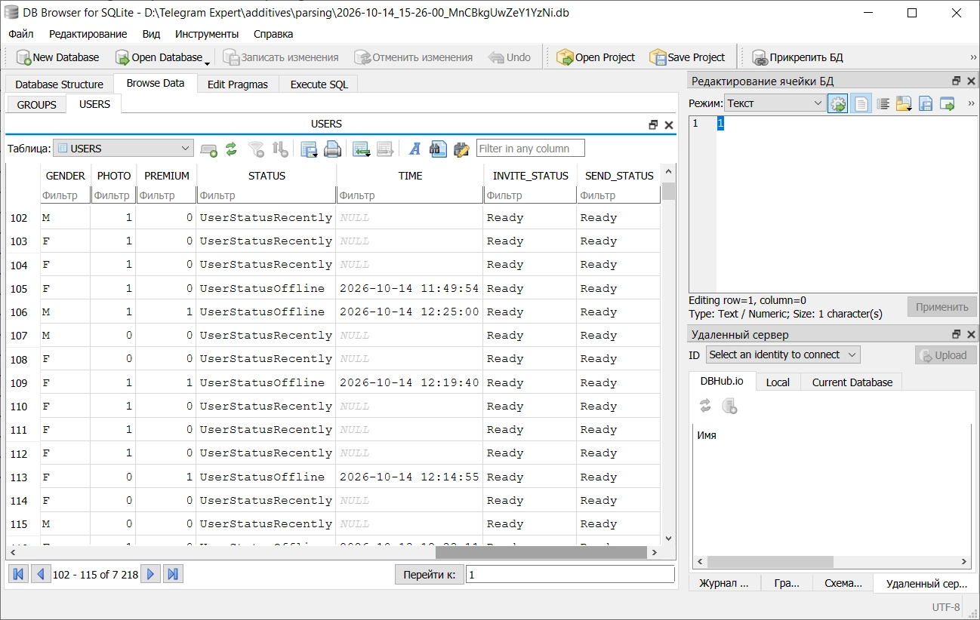Open Find with the binoculars icon
This screenshot has height=620, width=980.
pyautogui.click(x=438, y=149)
